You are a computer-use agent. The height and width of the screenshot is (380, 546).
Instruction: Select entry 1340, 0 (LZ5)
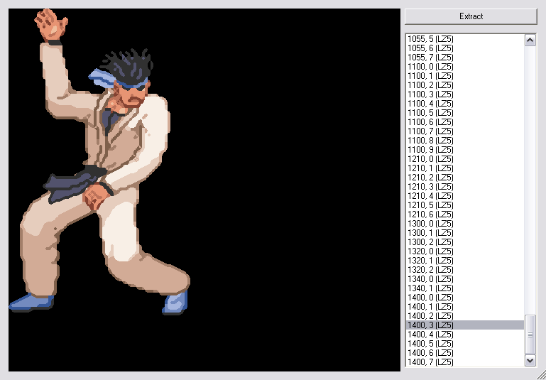click(430, 278)
